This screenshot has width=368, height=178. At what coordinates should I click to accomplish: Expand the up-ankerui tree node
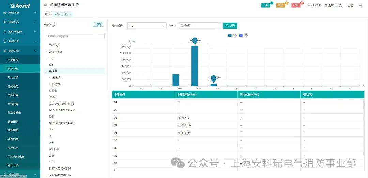click(x=46, y=51)
